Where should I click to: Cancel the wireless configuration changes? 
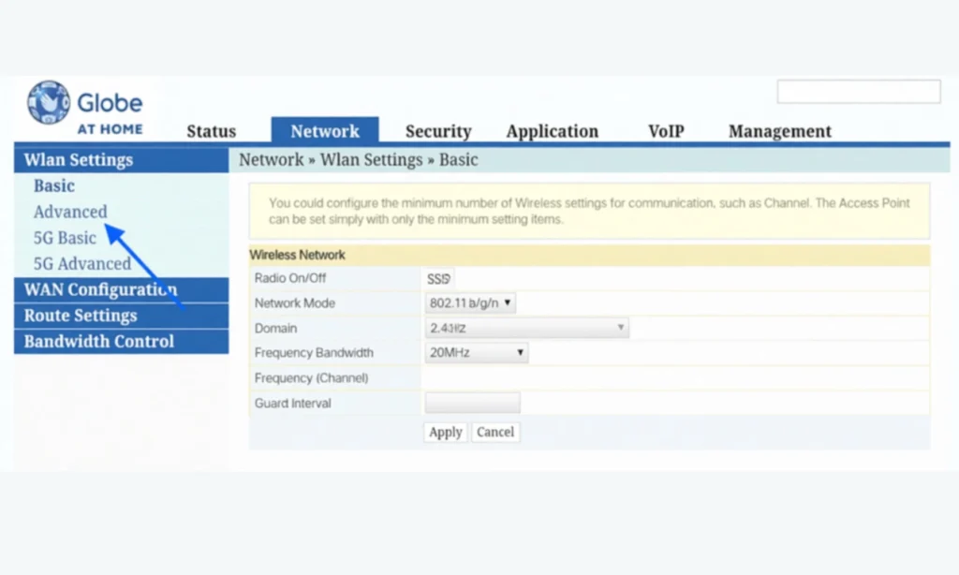tap(495, 432)
